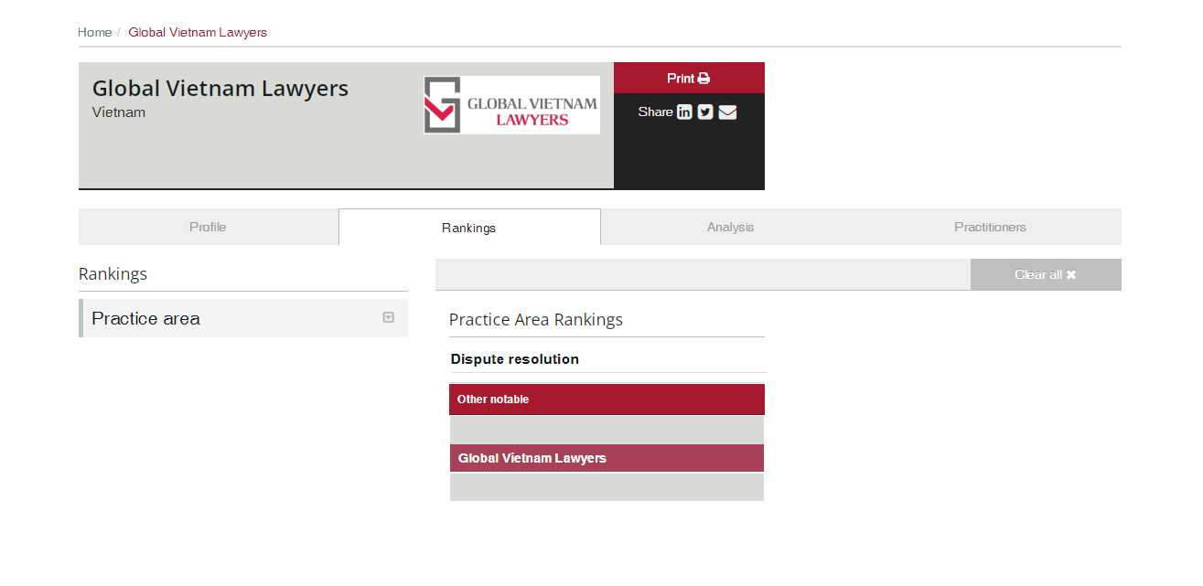This screenshot has width=1203, height=586.
Task: Select the Rankings tab
Action: [x=468, y=228]
